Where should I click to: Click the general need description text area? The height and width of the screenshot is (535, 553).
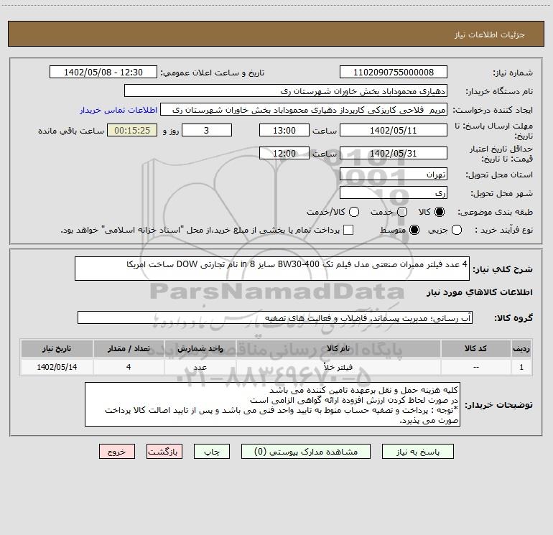pos(272,269)
